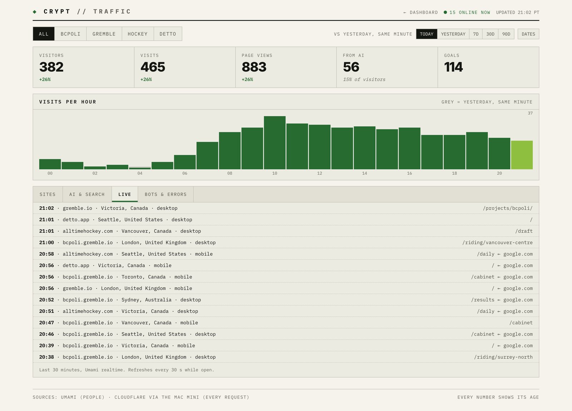Click the Page Views 883 card
This screenshot has height=411, width=572.
[286, 67]
